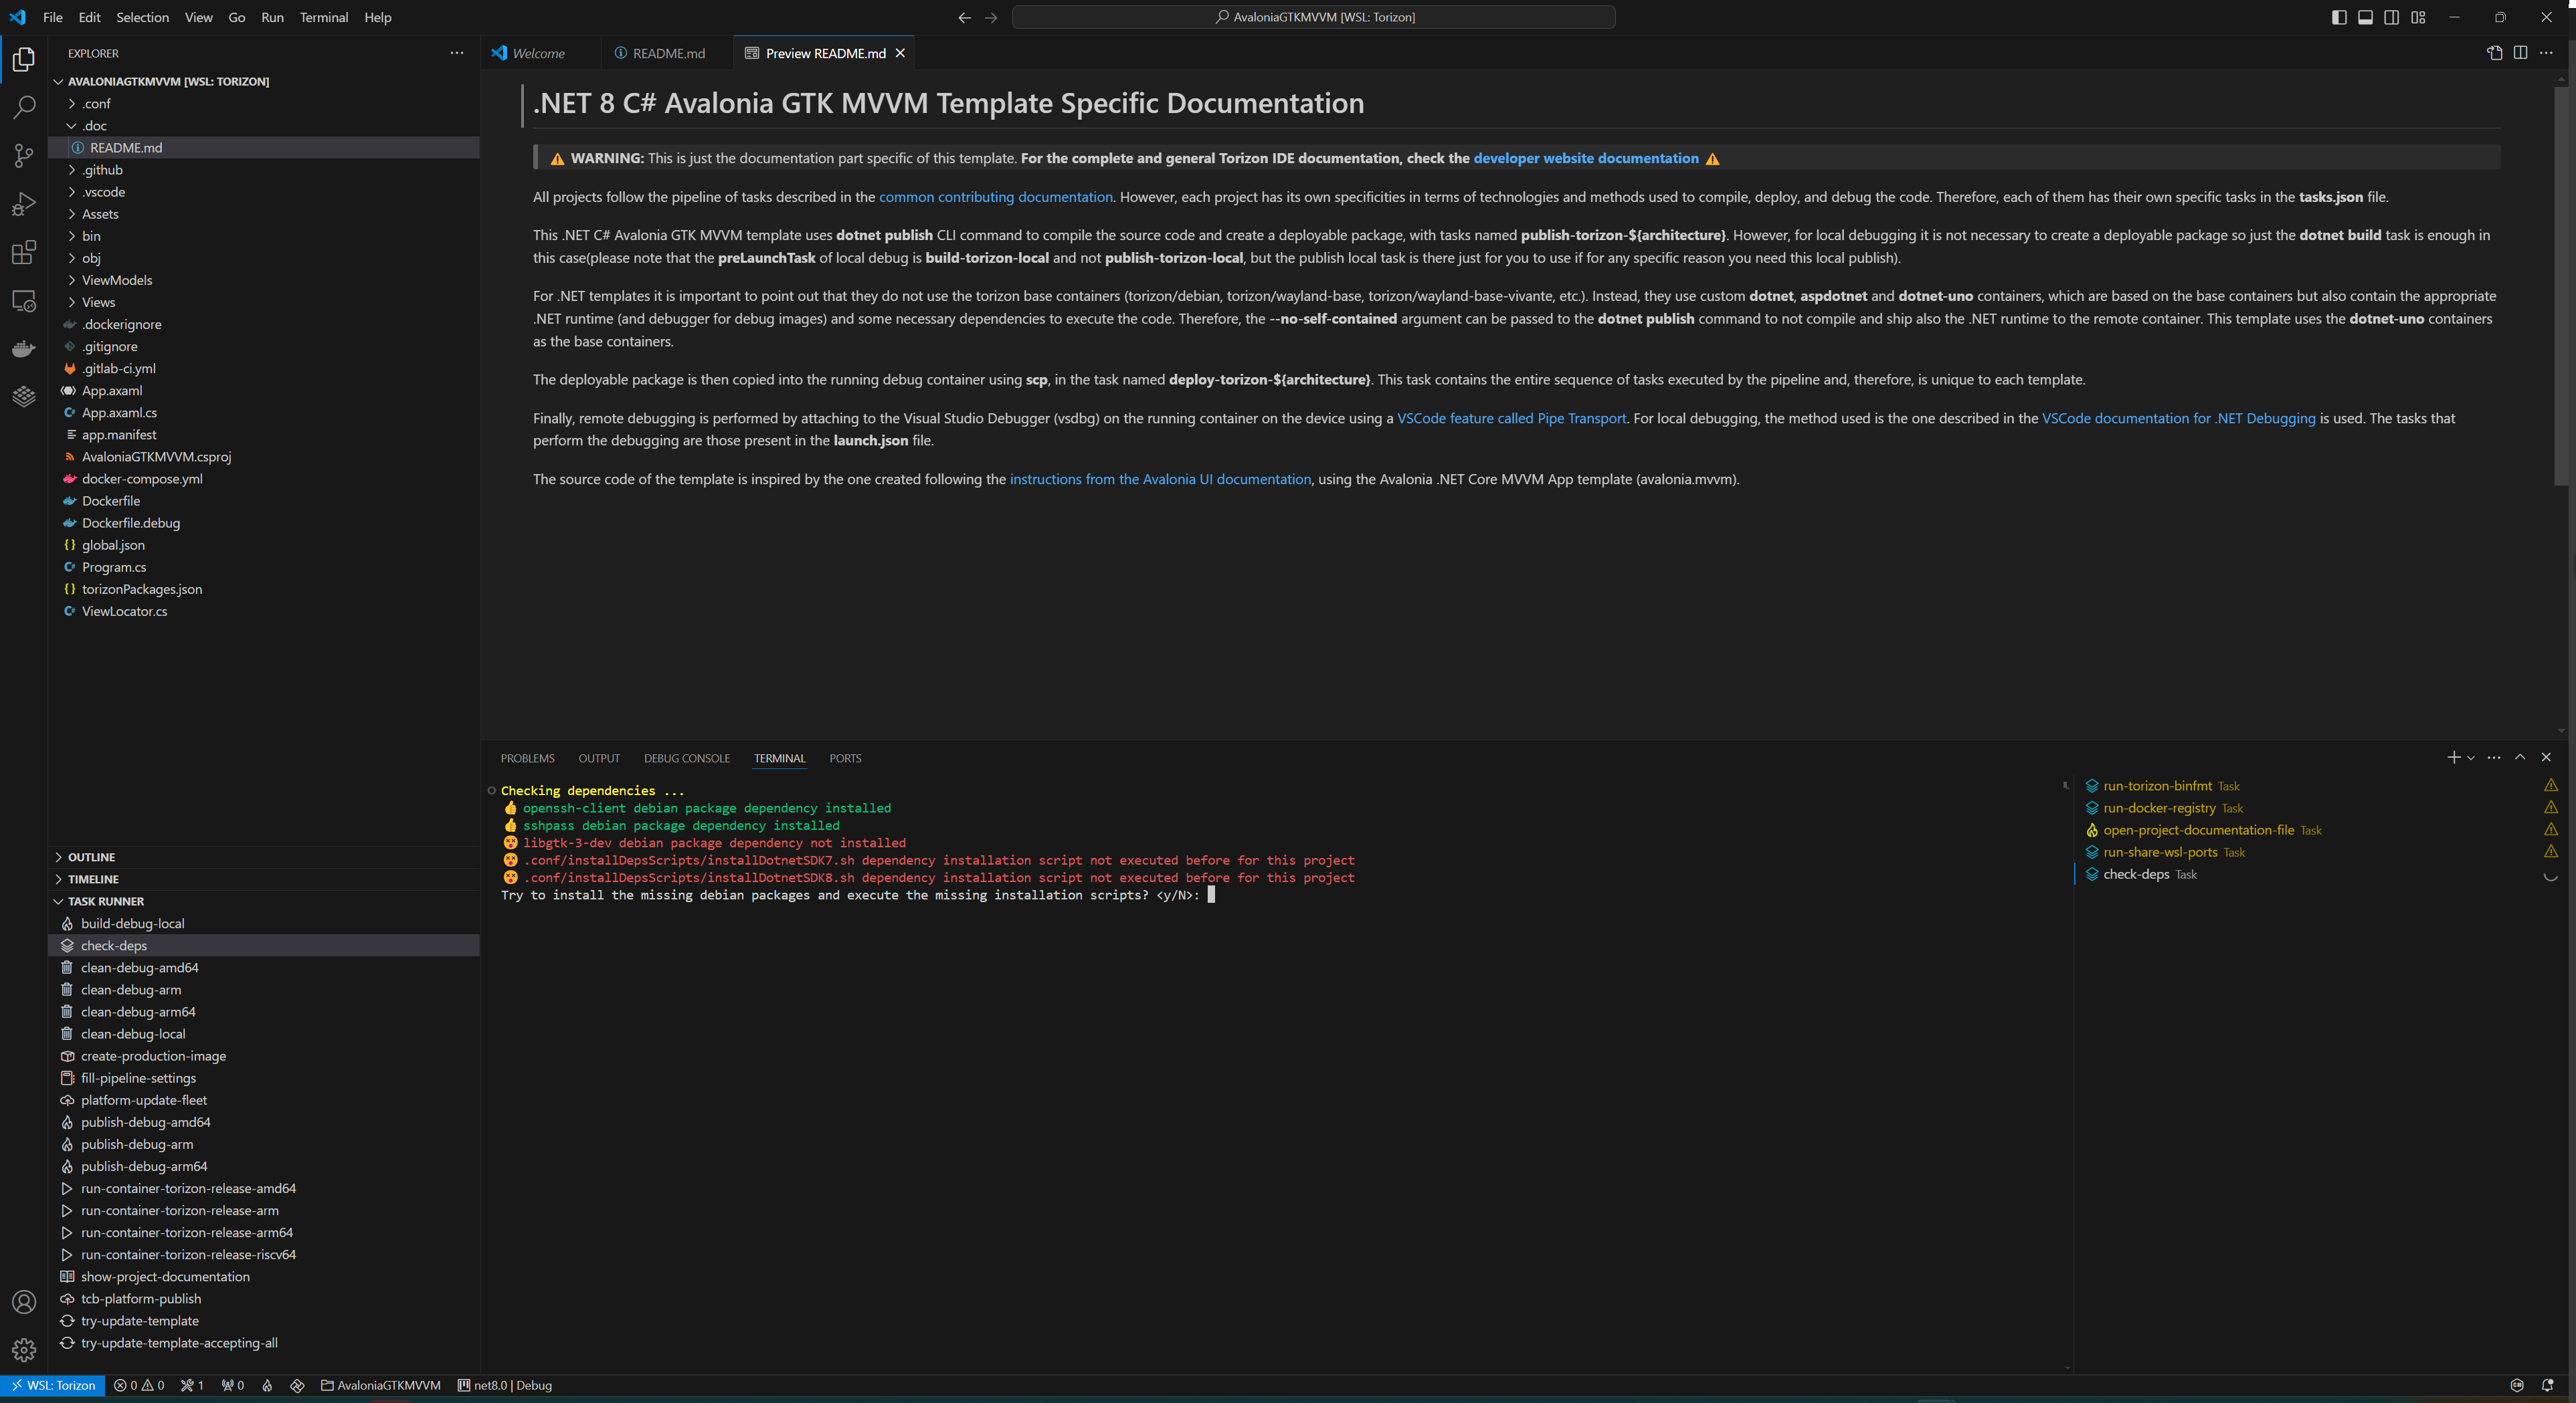Go back with the navigation arrow
Screen dimensions: 2576x1403
964,17
